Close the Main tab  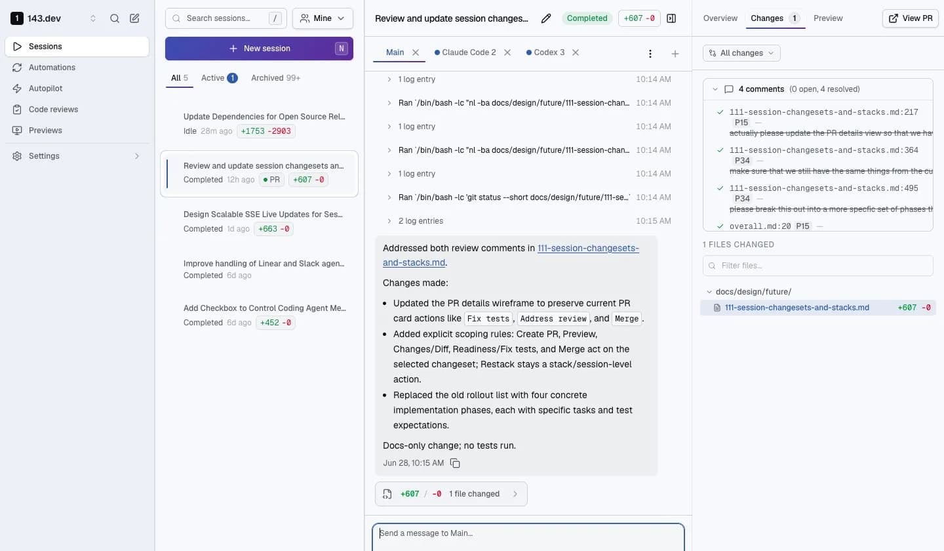416,52
